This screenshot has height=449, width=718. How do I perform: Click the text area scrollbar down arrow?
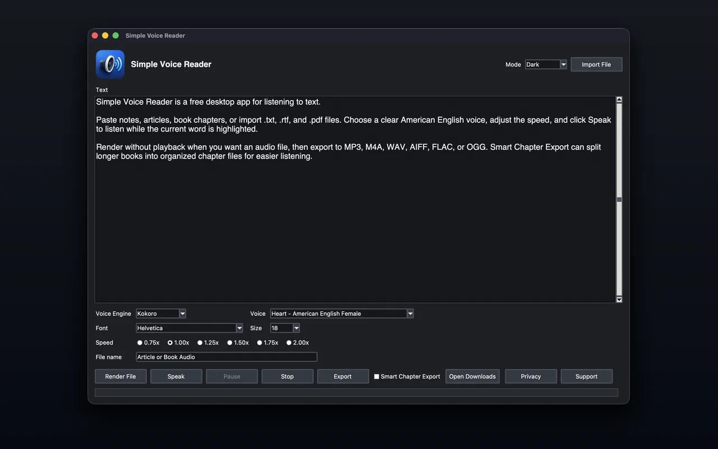click(619, 300)
